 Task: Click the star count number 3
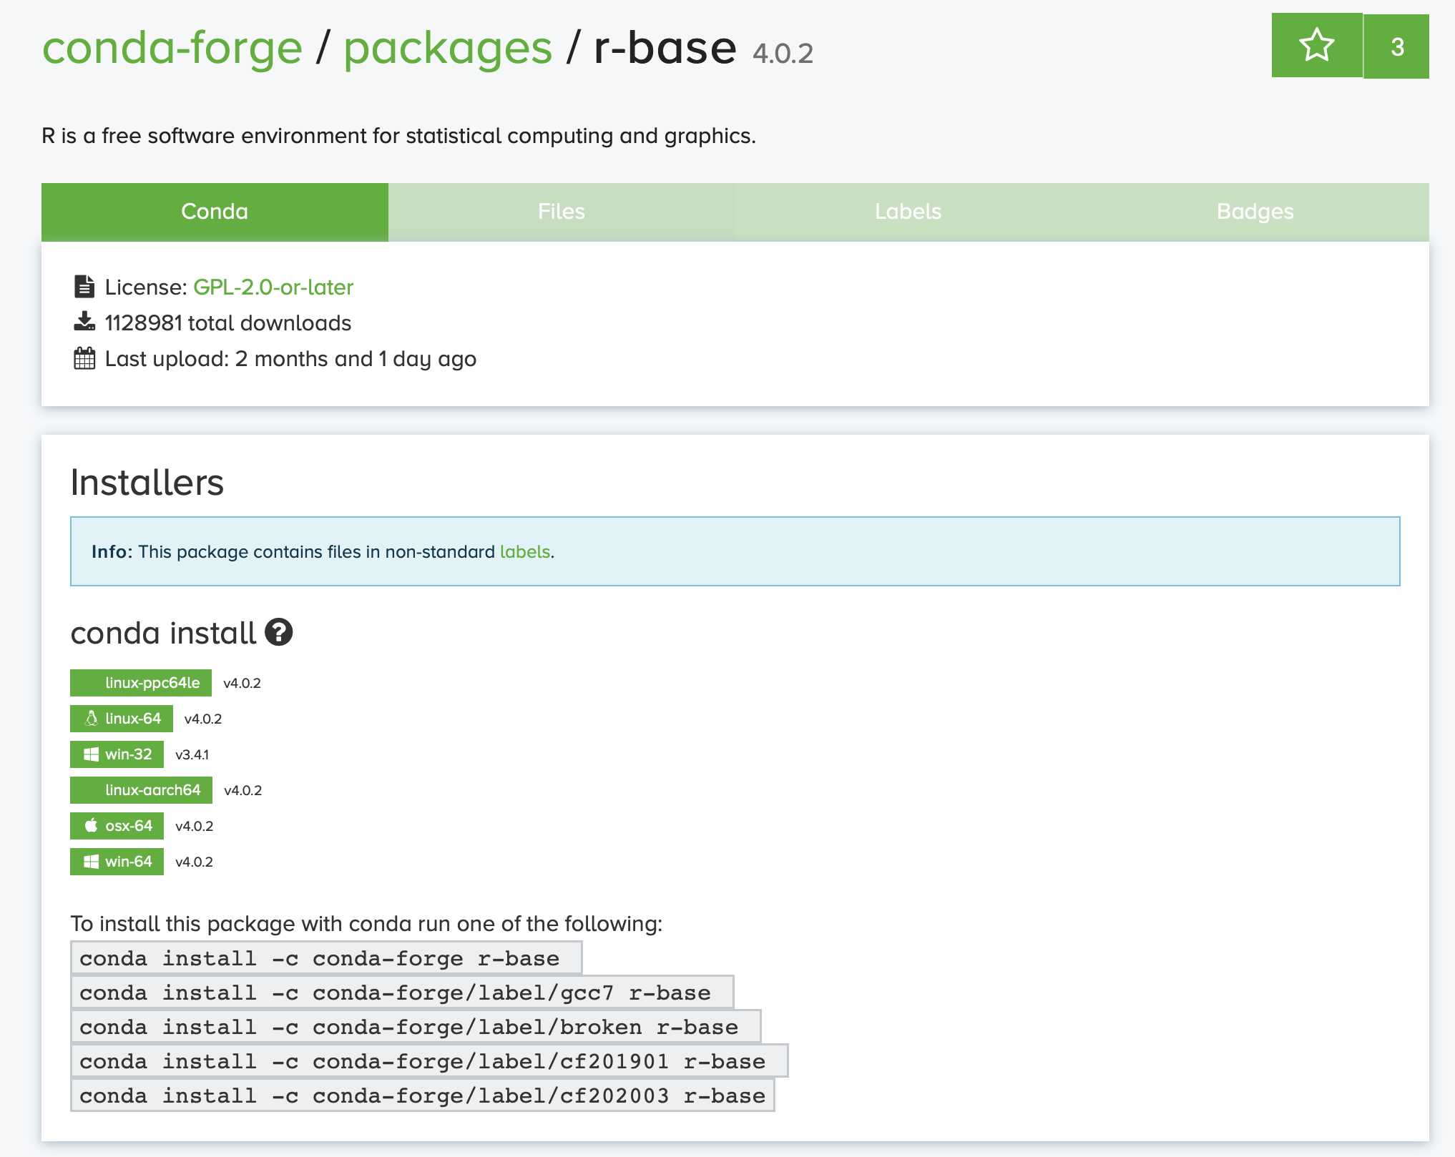pyautogui.click(x=1396, y=46)
